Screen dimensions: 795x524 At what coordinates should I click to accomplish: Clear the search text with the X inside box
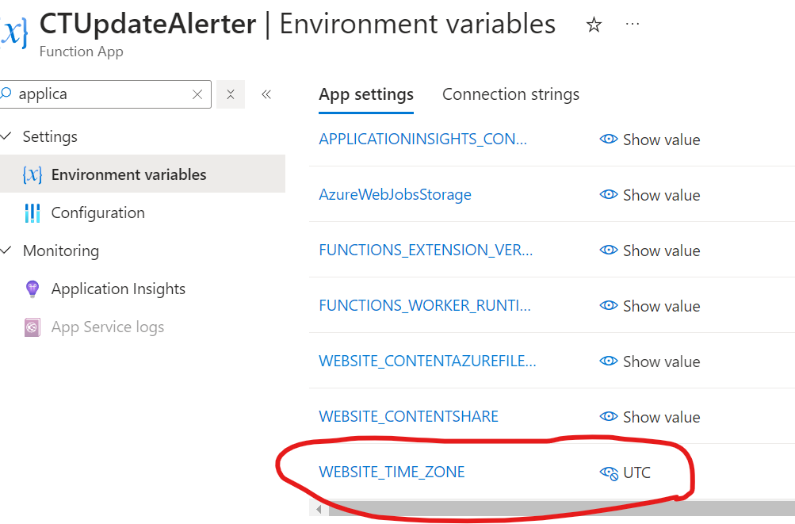point(197,94)
